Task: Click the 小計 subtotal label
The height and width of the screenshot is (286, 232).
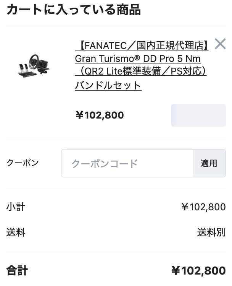Action: (x=16, y=207)
